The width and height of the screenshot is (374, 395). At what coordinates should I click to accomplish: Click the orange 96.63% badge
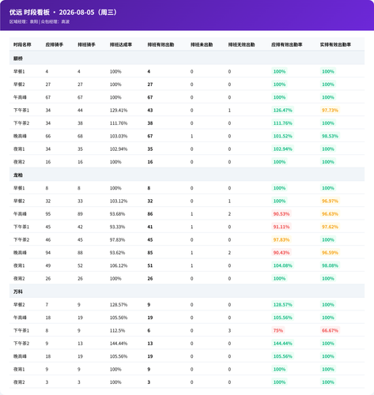point(330,214)
